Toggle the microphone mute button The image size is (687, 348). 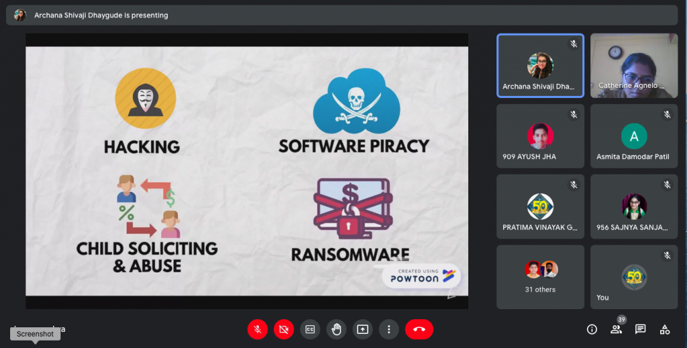click(257, 329)
